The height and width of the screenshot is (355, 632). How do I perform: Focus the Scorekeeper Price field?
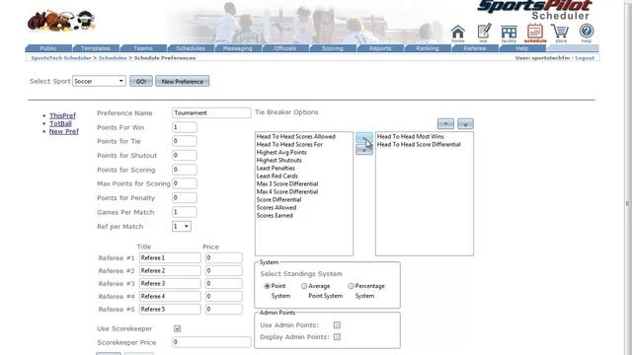[x=211, y=342]
